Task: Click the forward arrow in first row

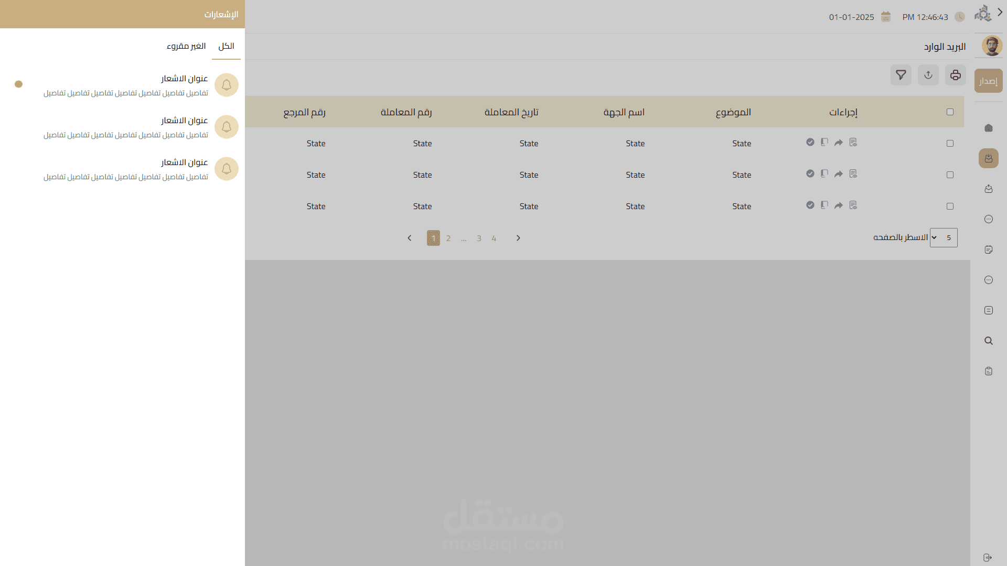Action: click(x=839, y=143)
